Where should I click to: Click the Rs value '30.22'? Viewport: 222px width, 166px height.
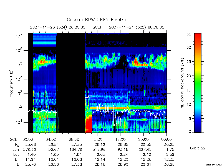coord(169,144)
